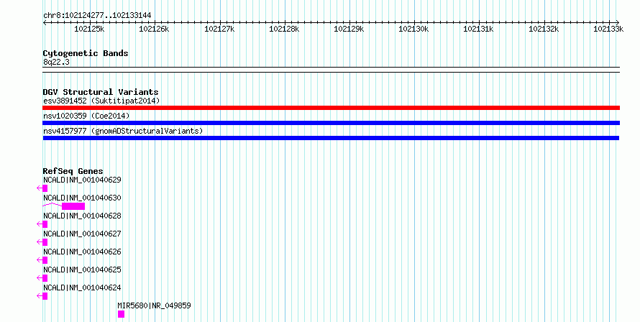Open NCALD|NM_001040629 transcript label
This screenshot has height=322, width=640.
click(82, 180)
